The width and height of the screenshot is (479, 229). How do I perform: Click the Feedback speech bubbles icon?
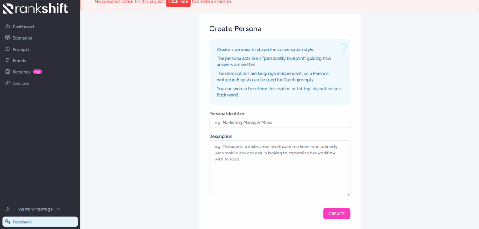click(x=7, y=222)
